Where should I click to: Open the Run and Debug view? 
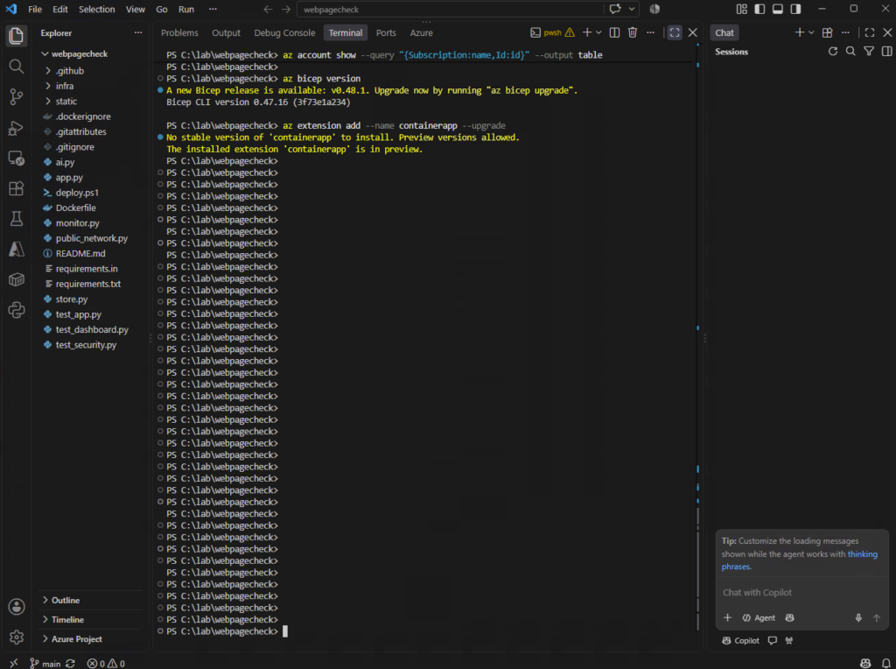coord(16,128)
